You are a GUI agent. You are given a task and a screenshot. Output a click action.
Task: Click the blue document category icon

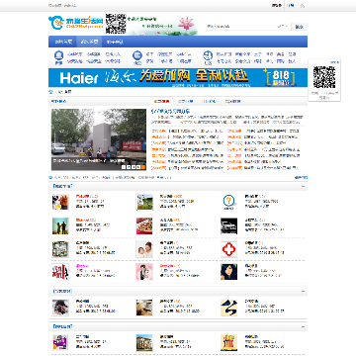[137, 57]
